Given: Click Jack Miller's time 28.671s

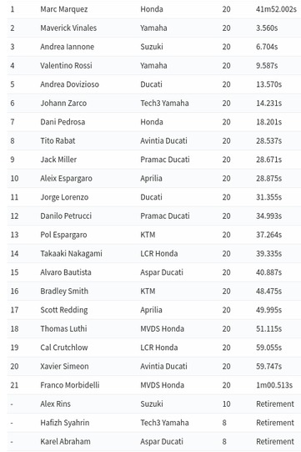Looking at the screenshot, I should [x=268, y=160].
